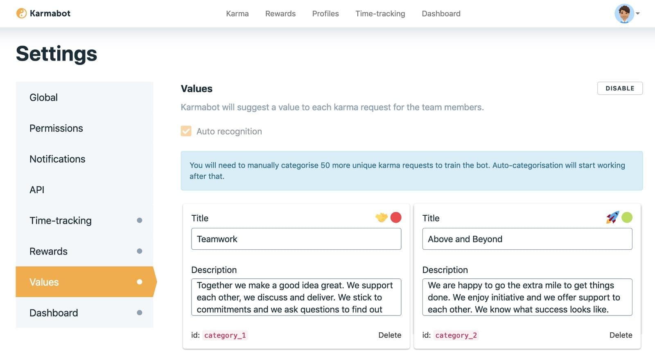Click the status dot beside Rewards in sidebar

click(x=139, y=251)
